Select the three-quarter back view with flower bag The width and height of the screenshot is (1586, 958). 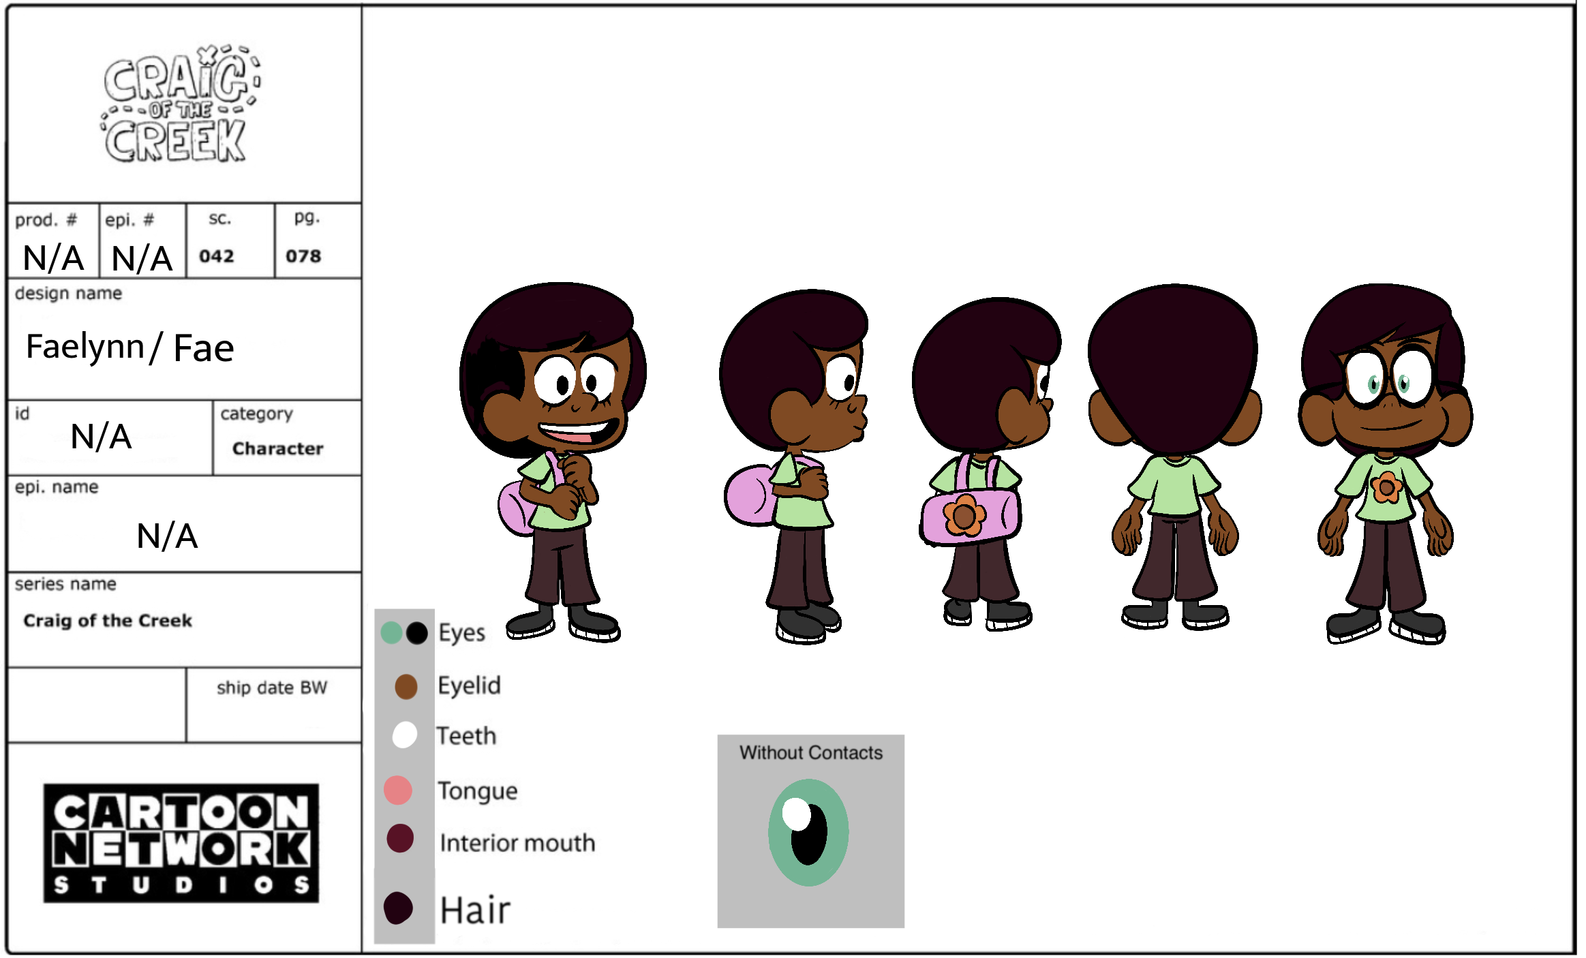tap(986, 465)
